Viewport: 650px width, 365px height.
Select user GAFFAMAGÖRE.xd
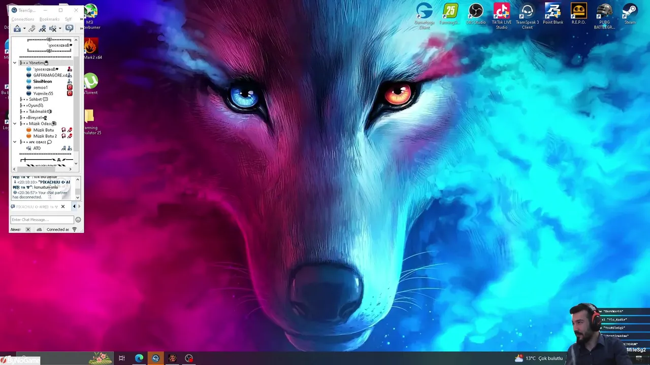pos(50,75)
